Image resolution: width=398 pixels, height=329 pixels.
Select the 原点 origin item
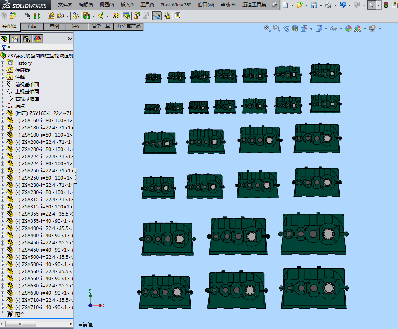(20, 106)
